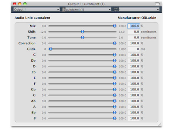Click the Bb note value field
Screen dimensions: 173x130
point(134,112)
